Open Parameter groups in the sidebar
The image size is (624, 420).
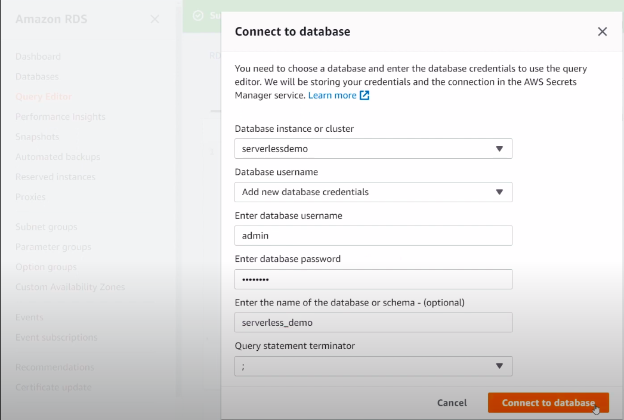(53, 247)
